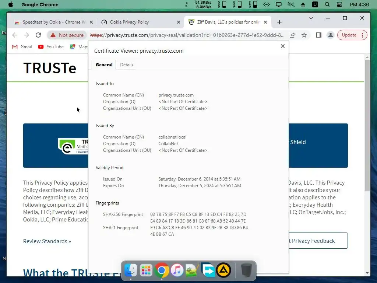Image resolution: width=377 pixels, height=283 pixels.
Task: Go forward to the next page
Action: coord(27,35)
